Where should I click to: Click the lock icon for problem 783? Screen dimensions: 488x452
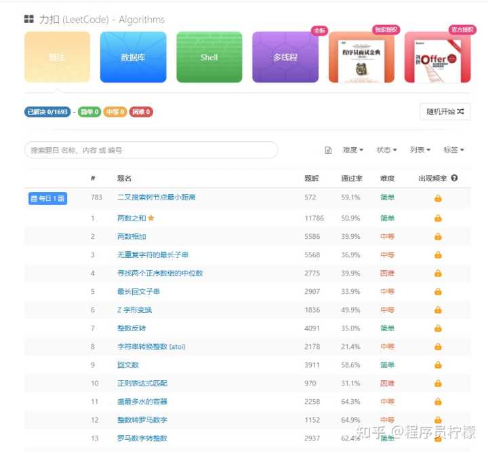click(438, 198)
